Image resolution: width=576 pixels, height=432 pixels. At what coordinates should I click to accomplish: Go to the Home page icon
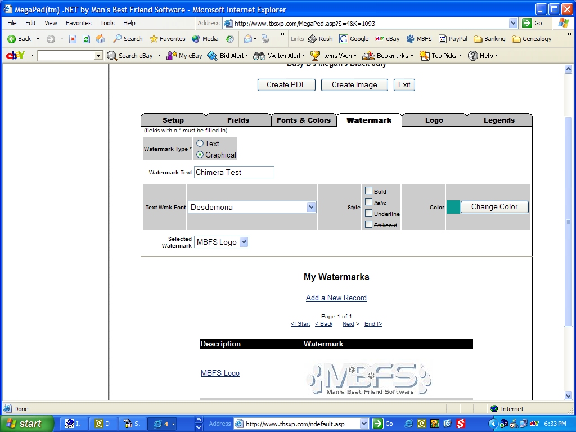[x=100, y=39]
